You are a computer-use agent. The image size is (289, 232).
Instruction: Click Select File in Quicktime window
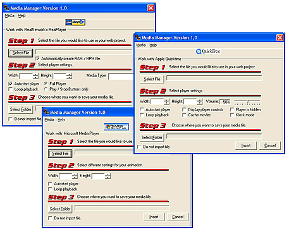pyautogui.click(x=152, y=79)
